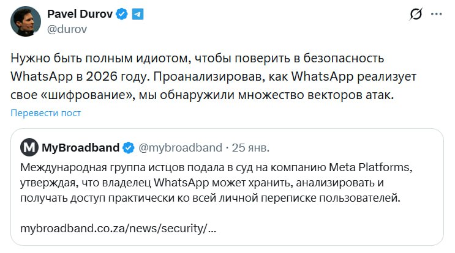Open the mybroadband.co.za/news/security link
This screenshot has width=455, height=253.
(118, 229)
